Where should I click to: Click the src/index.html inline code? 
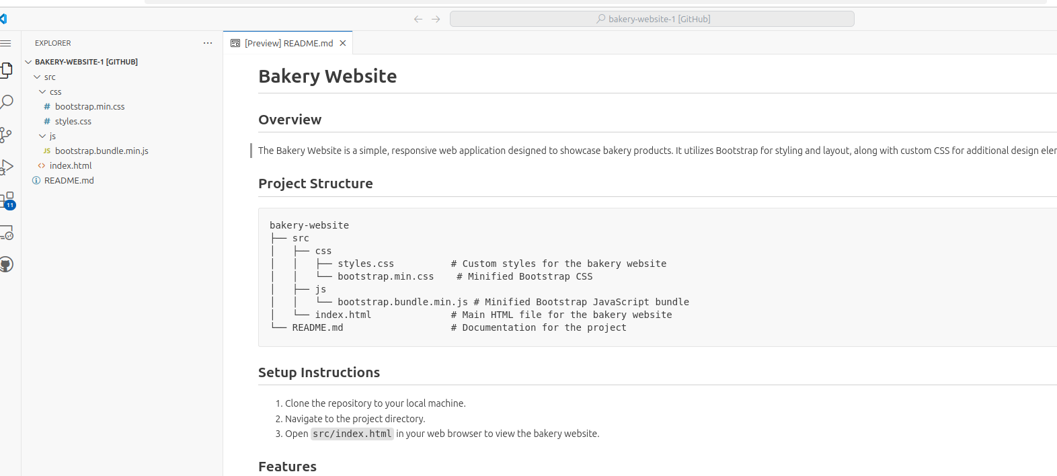[352, 434]
